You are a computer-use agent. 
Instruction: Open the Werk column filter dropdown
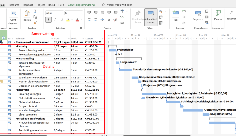pos(83,39)
